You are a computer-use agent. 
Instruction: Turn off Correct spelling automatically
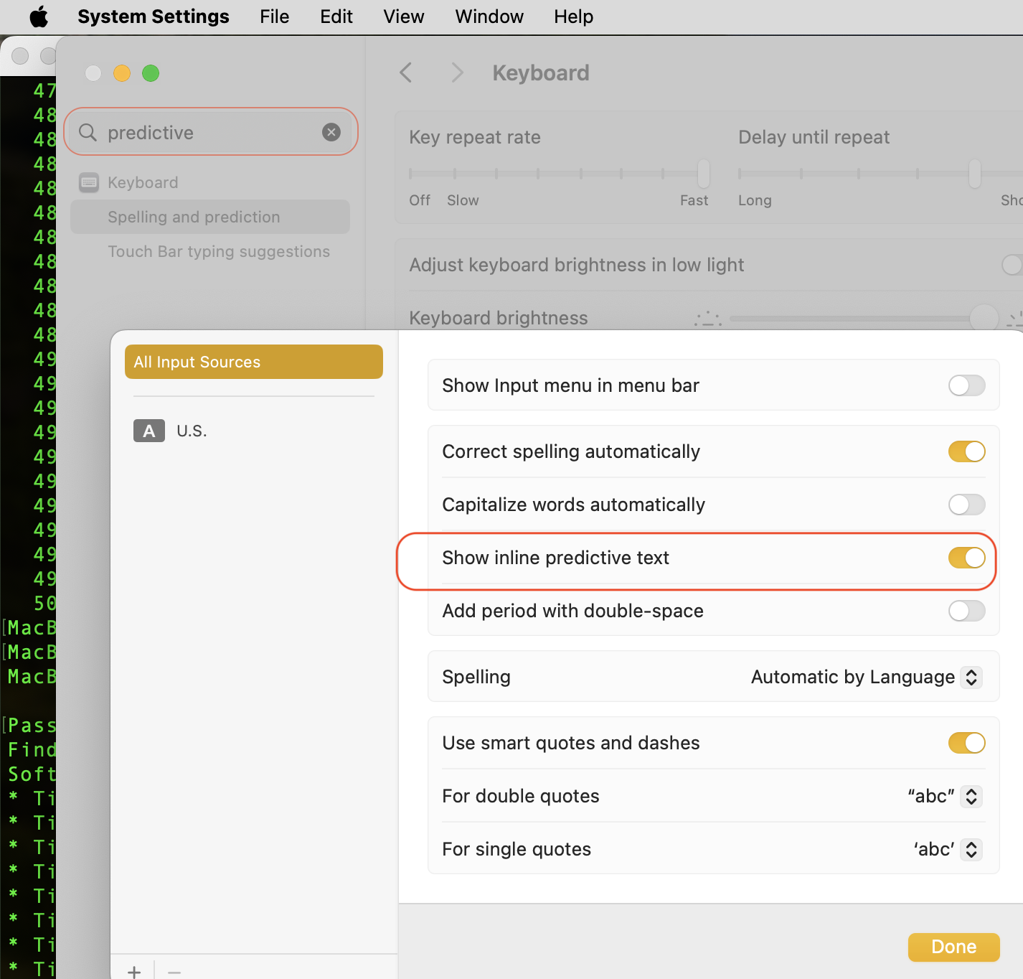pyautogui.click(x=966, y=451)
